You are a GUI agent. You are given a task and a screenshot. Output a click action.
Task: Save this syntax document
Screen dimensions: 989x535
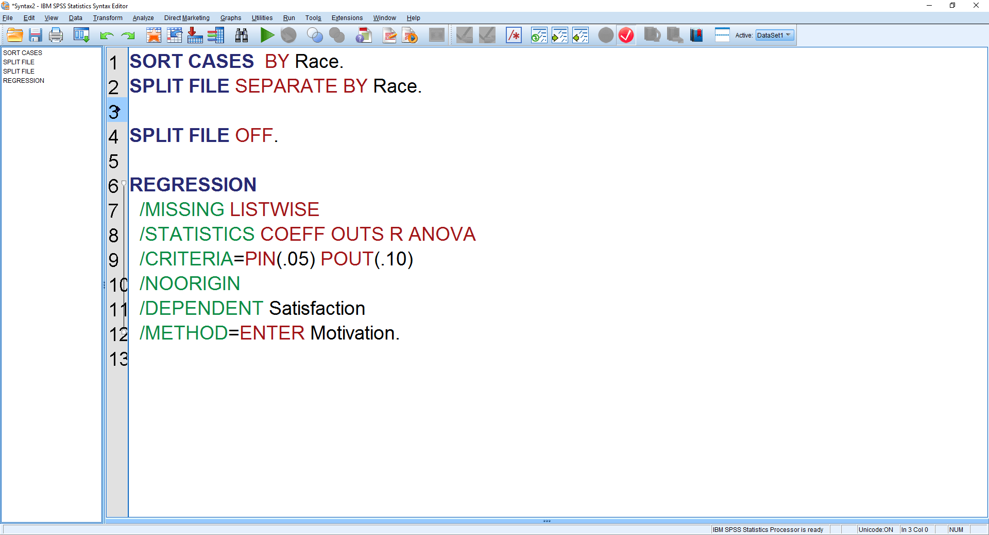(x=35, y=35)
